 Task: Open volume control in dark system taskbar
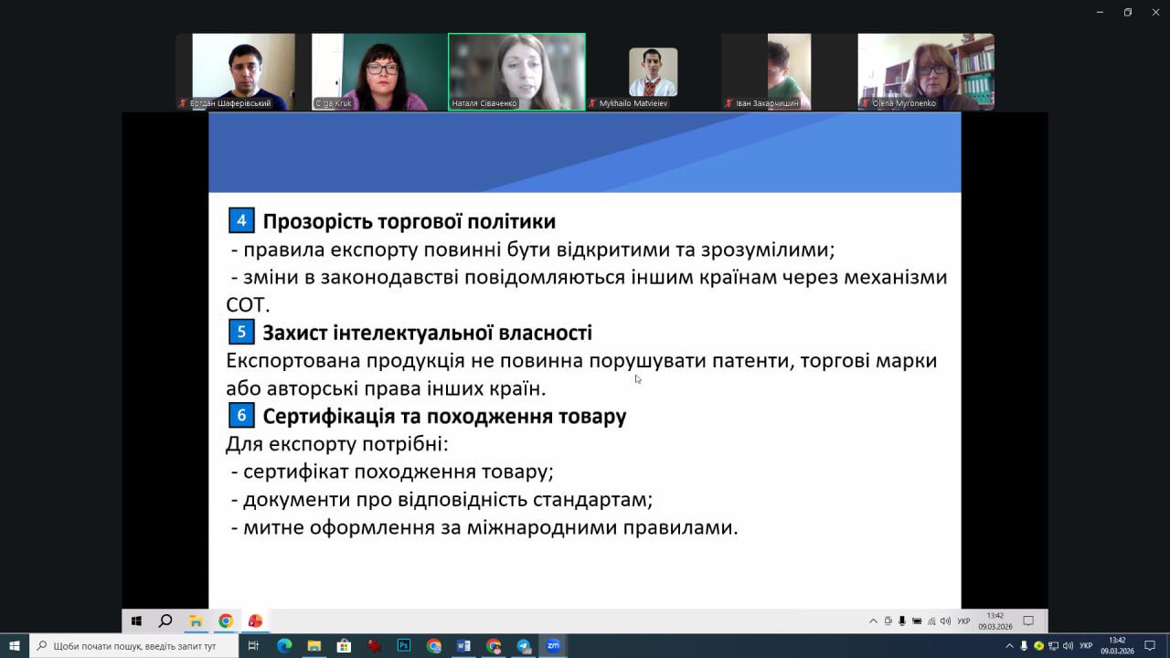pos(1068,646)
